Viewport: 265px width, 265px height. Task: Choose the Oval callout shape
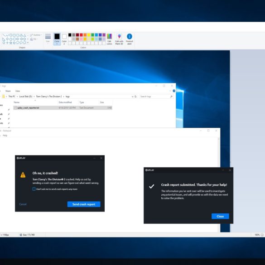tap(21, 43)
